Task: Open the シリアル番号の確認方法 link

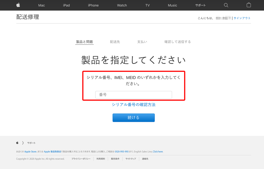Action: click(x=134, y=105)
